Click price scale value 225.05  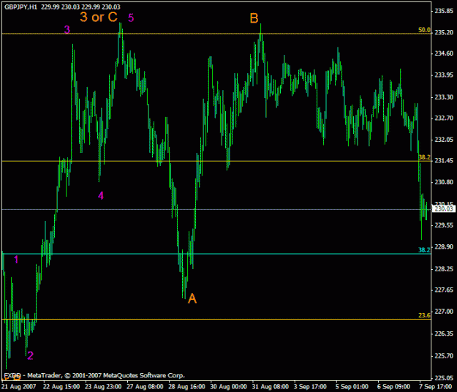click(x=444, y=378)
